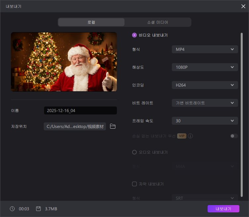Expand the 비트 레이트 dropdown
This screenshot has width=249, height=217.
coord(205,103)
